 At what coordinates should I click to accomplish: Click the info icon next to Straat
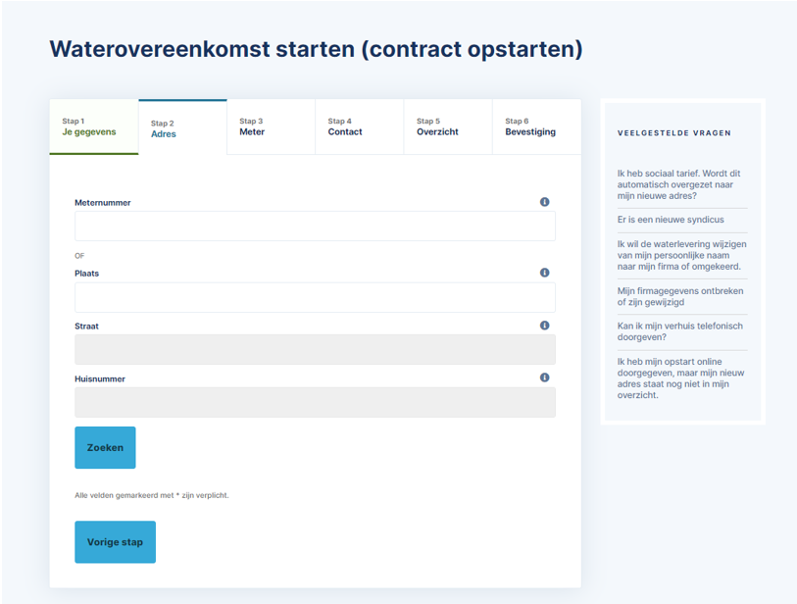point(544,326)
